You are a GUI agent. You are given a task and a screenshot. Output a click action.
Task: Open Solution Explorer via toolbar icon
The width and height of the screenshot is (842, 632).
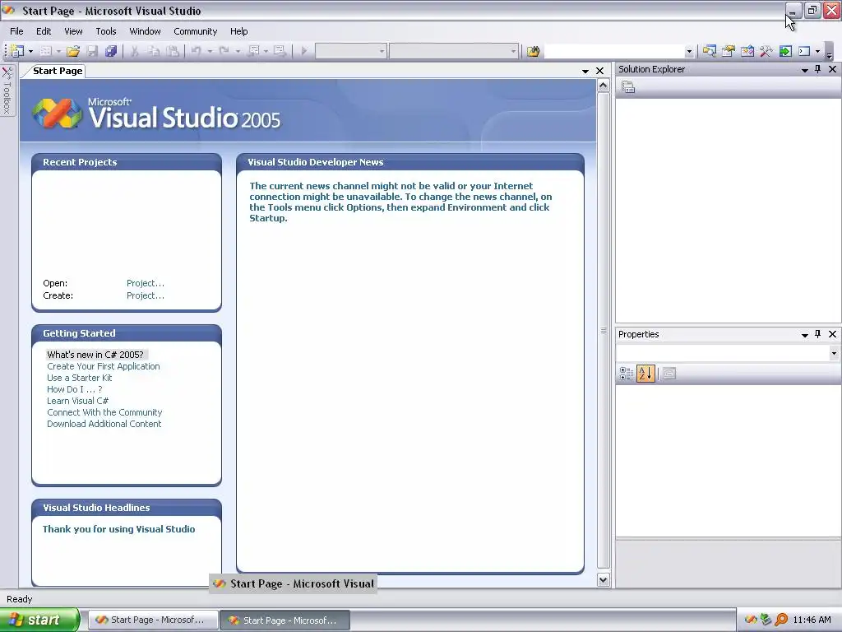pos(710,51)
